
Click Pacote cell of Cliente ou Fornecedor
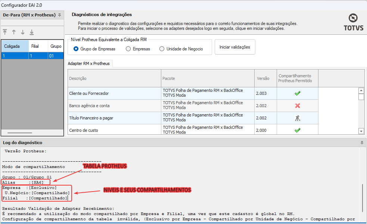pyautogui.click(x=208, y=93)
